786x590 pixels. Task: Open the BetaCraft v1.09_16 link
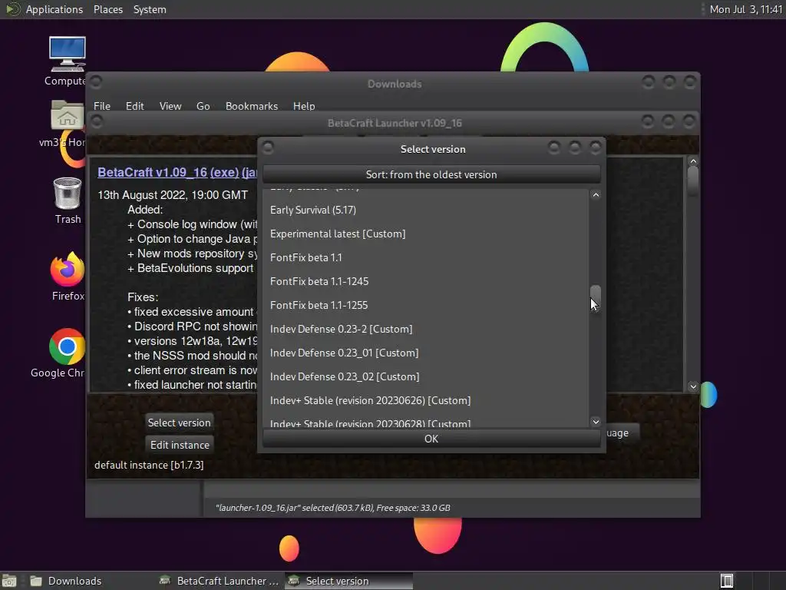pyautogui.click(x=152, y=172)
